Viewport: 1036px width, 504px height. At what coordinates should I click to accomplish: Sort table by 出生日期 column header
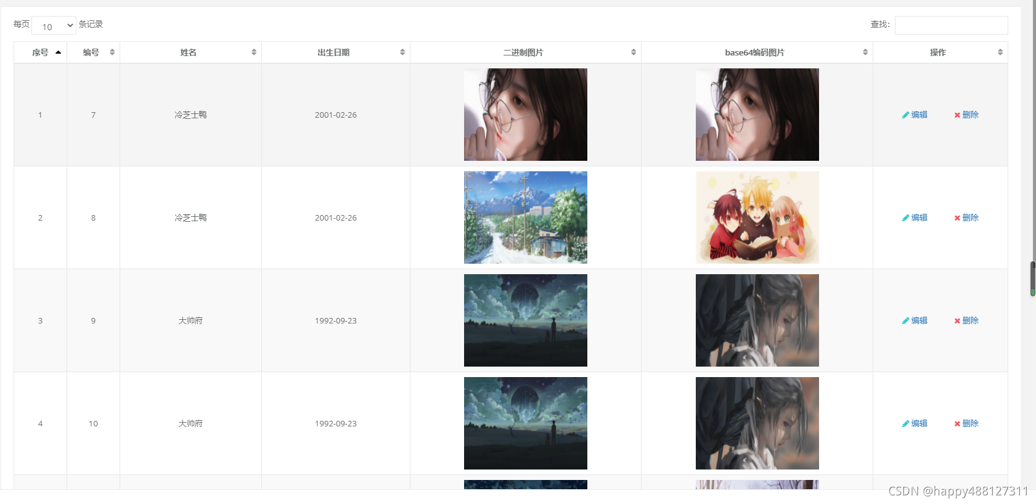[x=336, y=52]
